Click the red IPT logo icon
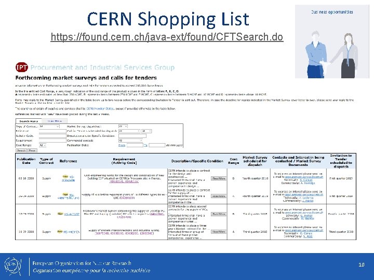The image size is (374, 280). pos(22,67)
